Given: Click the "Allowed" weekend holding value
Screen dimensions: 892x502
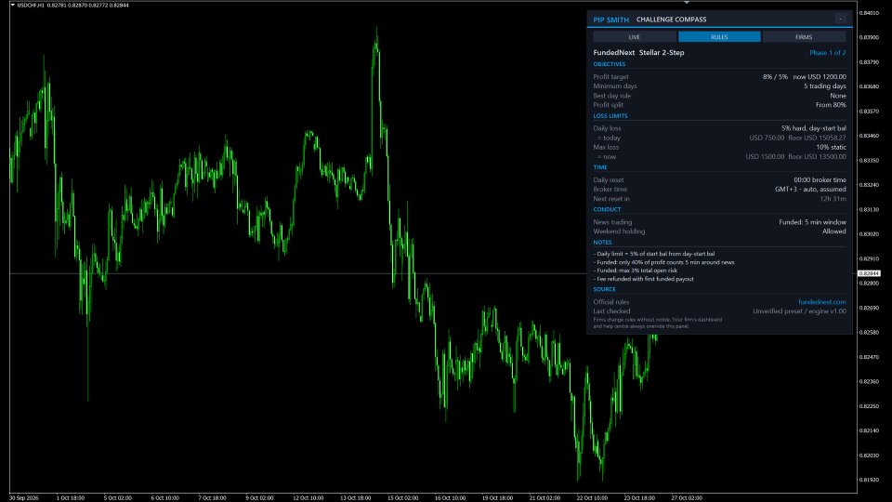Looking at the screenshot, I should click(x=834, y=231).
